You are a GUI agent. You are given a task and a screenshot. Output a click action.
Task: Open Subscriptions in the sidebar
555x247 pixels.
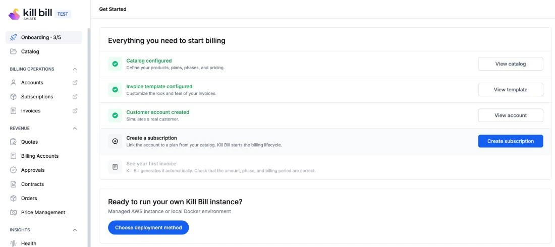coord(43,97)
